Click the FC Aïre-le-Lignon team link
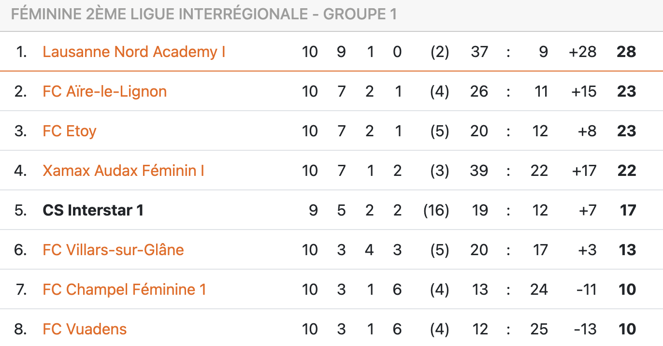Viewport: 663px width, 346px height. 104,91
